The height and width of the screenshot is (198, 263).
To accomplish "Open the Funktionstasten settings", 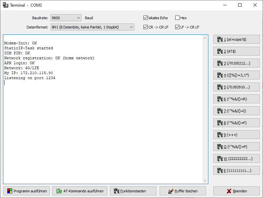I will click(x=133, y=191).
